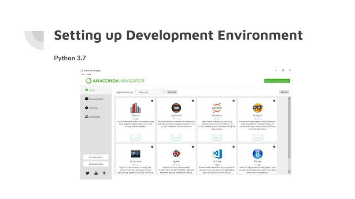The image size is (355, 199).
Task: Open the Environments sidebar tab
Action: coord(94,99)
